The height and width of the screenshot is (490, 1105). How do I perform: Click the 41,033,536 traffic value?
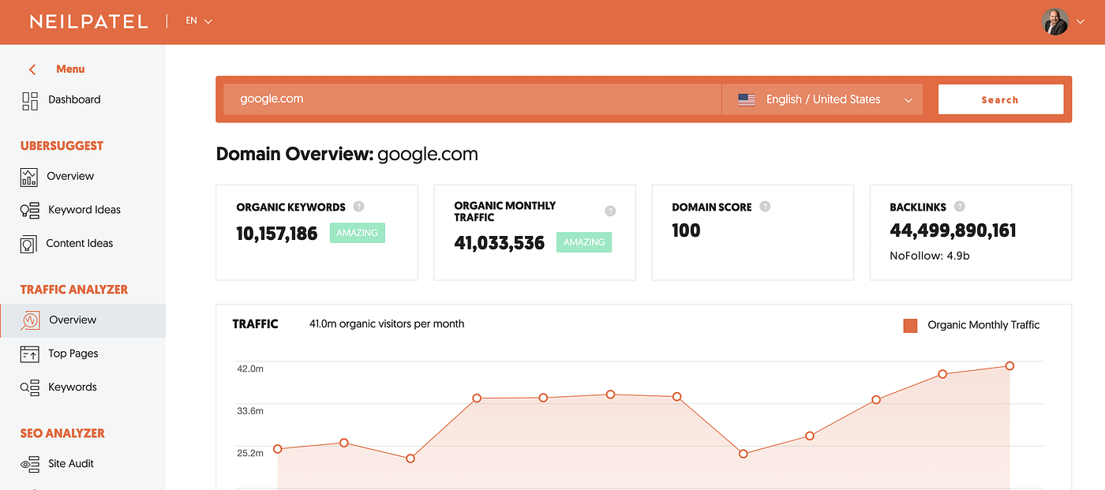(x=500, y=243)
